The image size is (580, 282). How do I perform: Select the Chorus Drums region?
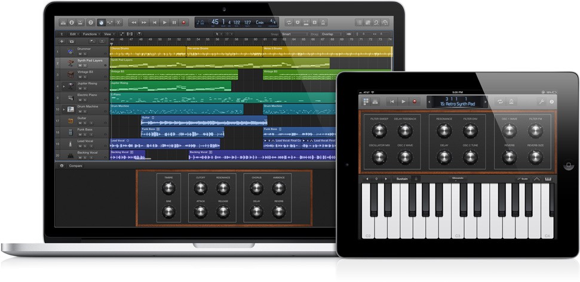point(148,51)
